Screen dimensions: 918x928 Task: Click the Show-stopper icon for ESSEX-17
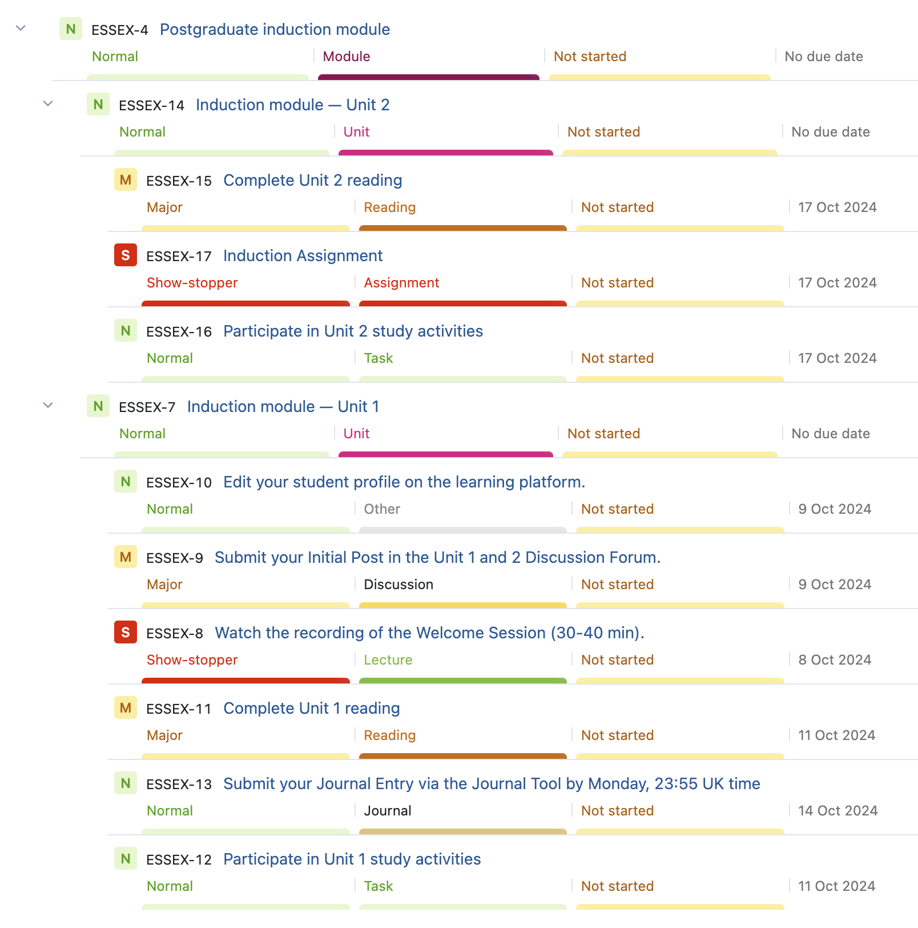point(126,255)
